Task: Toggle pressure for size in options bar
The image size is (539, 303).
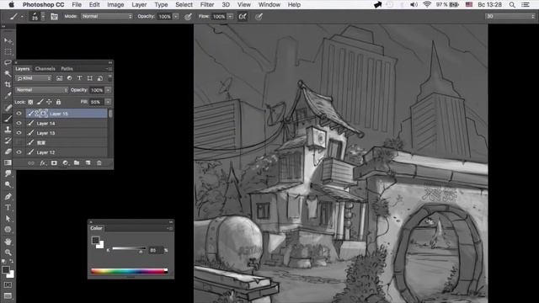Action: [x=259, y=17]
